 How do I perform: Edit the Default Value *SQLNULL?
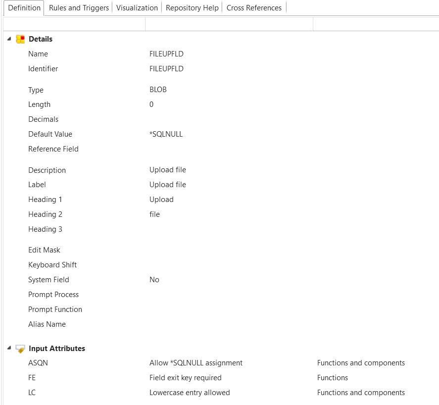pos(166,134)
